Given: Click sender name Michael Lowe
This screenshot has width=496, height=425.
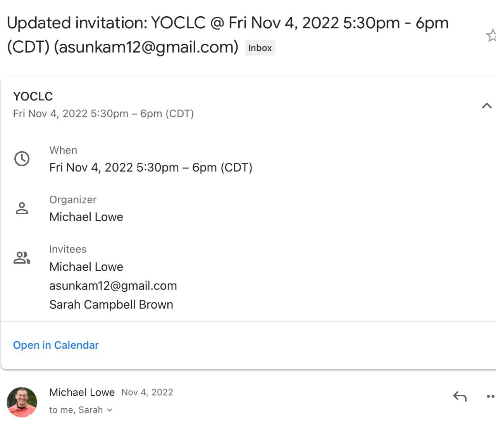Looking at the screenshot, I should pos(82,392).
